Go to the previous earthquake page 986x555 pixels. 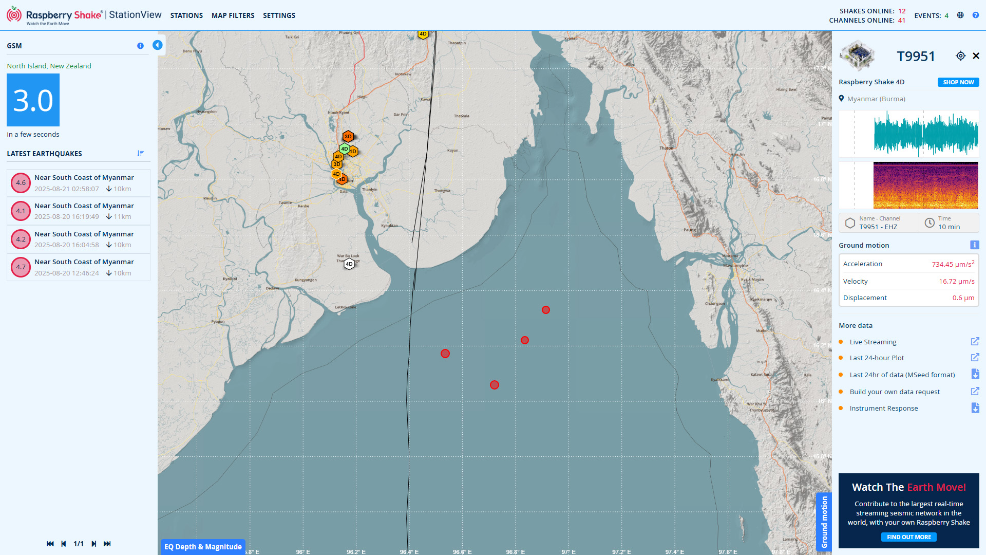tap(64, 544)
